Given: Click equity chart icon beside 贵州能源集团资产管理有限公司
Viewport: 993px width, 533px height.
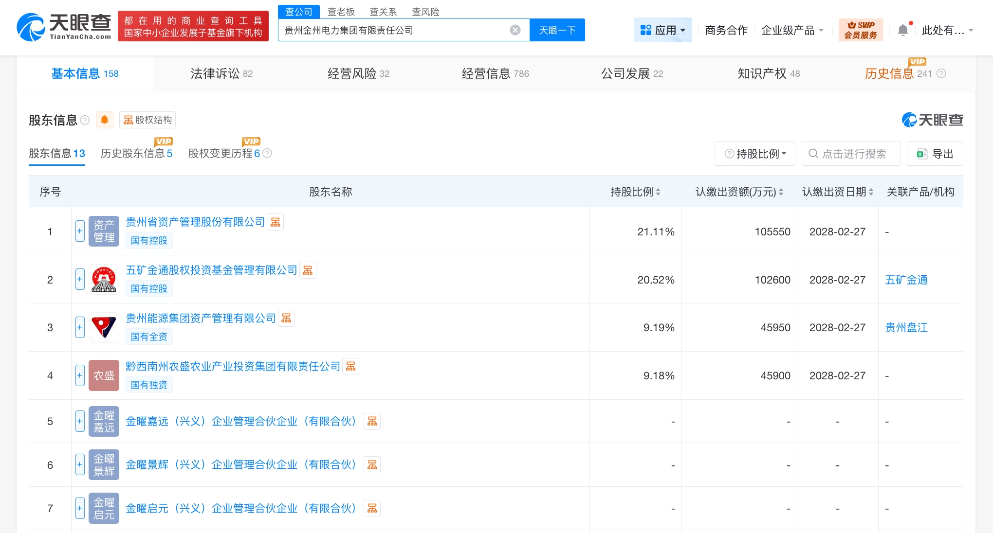Looking at the screenshot, I should pyautogui.click(x=286, y=319).
